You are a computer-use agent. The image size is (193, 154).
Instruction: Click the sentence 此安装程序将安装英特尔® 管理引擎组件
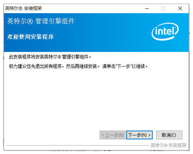[x=50, y=57]
